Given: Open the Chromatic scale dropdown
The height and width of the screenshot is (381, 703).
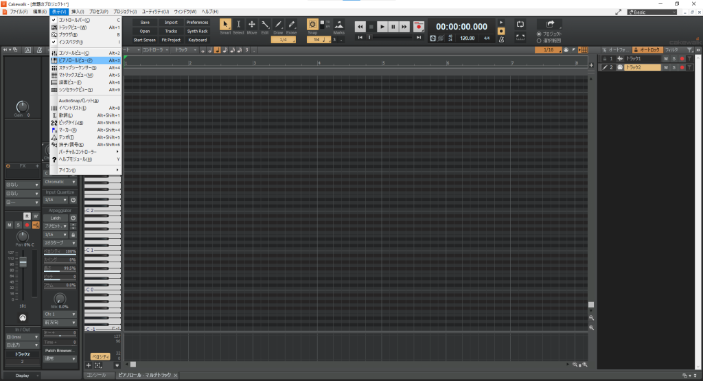Looking at the screenshot, I should tap(60, 182).
